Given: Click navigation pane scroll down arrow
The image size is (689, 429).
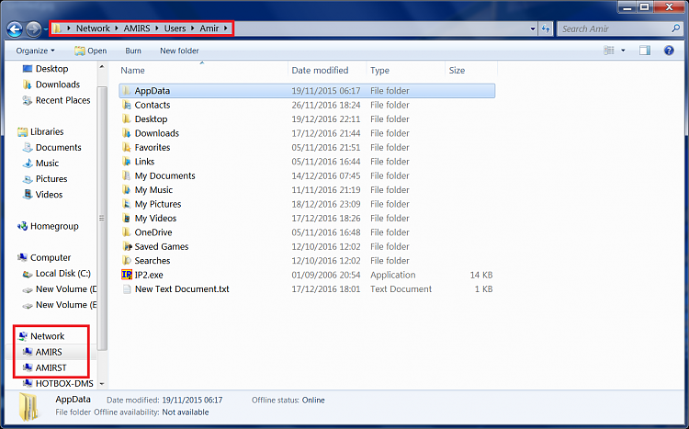Looking at the screenshot, I should click(102, 384).
